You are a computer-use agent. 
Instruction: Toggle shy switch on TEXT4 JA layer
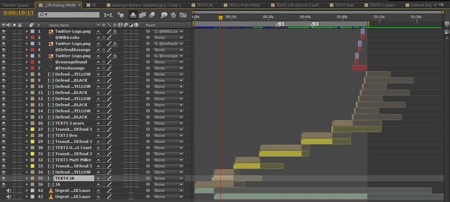(x=98, y=178)
